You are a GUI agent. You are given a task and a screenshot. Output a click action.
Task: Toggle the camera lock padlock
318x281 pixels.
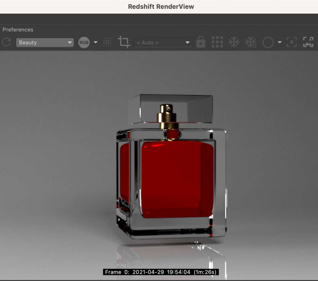click(201, 42)
